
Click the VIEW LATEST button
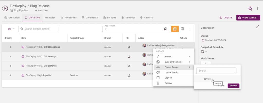pyautogui.click(x=248, y=18)
